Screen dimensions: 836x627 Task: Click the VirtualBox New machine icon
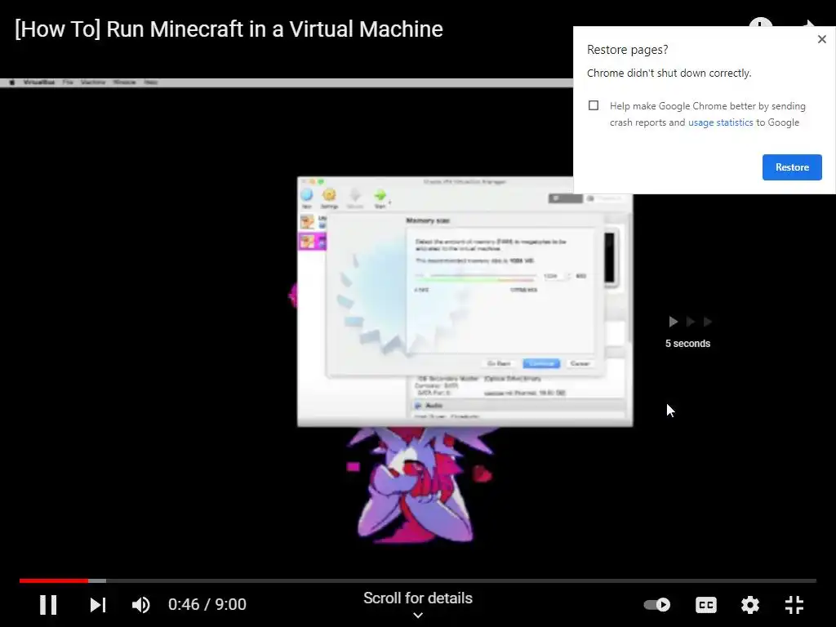(x=307, y=198)
